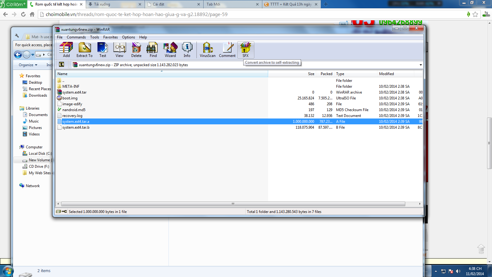Viewport: 492px width, 277px height.
Task: Bookmark page with star icon
Action: [475, 14]
